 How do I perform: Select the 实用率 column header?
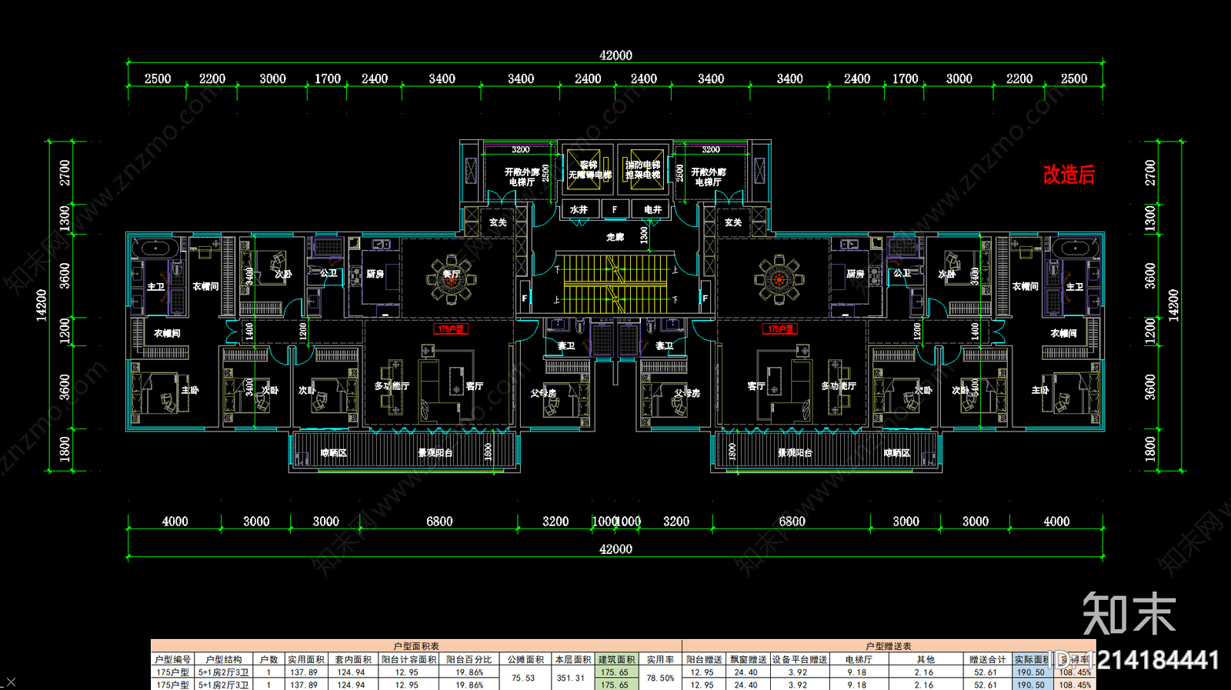click(660, 659)
